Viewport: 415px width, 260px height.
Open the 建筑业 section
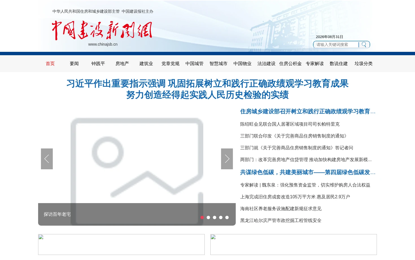coord(146,64)
